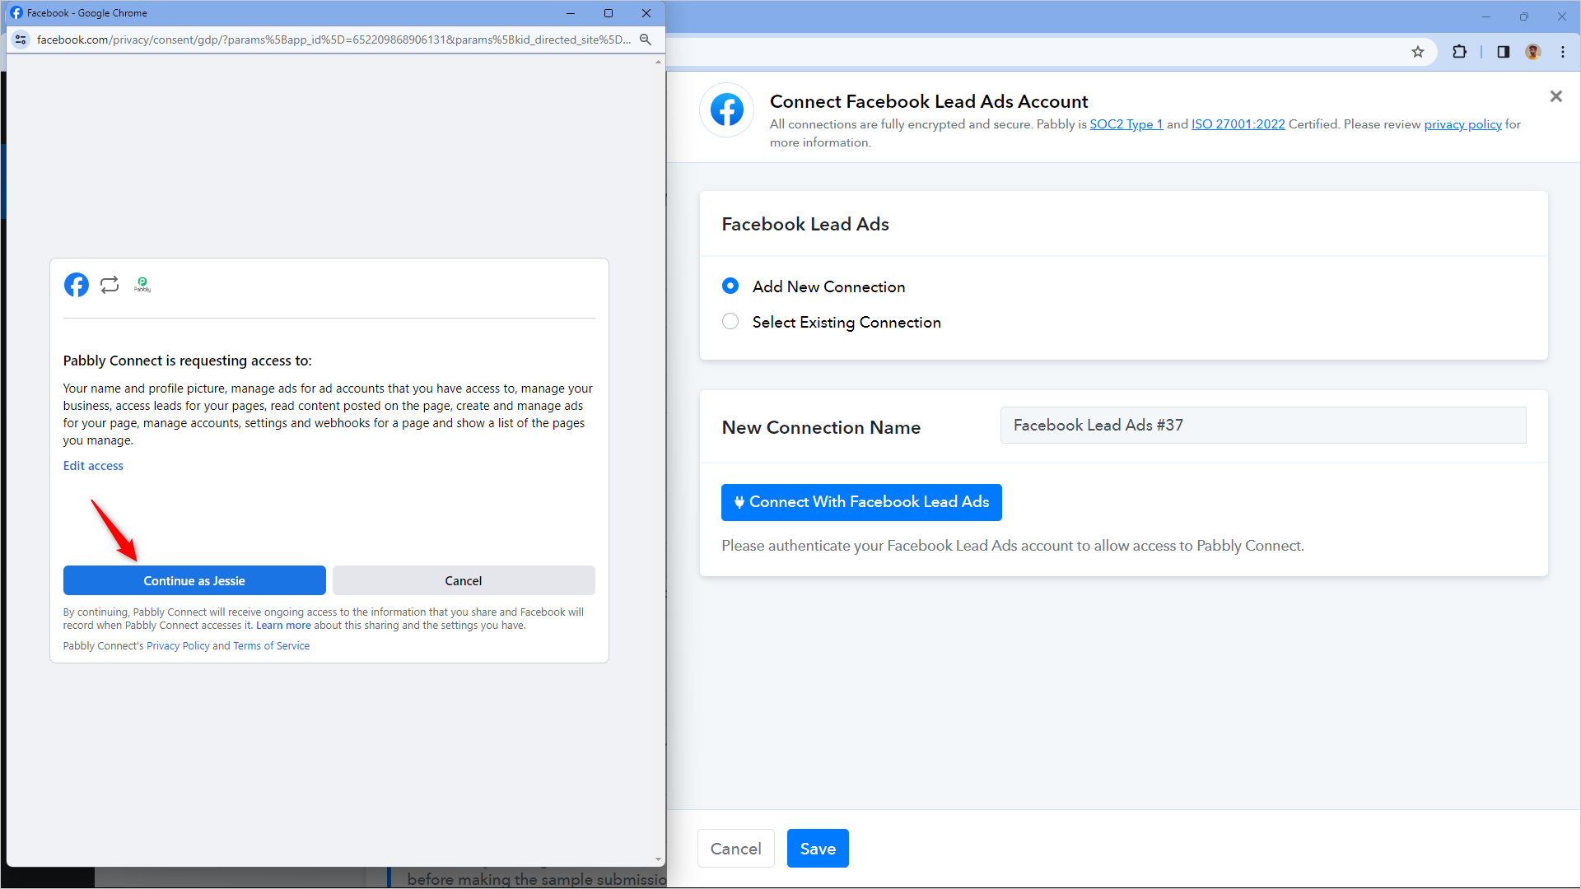Click the zoom magnifier icon in the popup address bar
The width and height of the screenshot is (1581, 889).
646,40
